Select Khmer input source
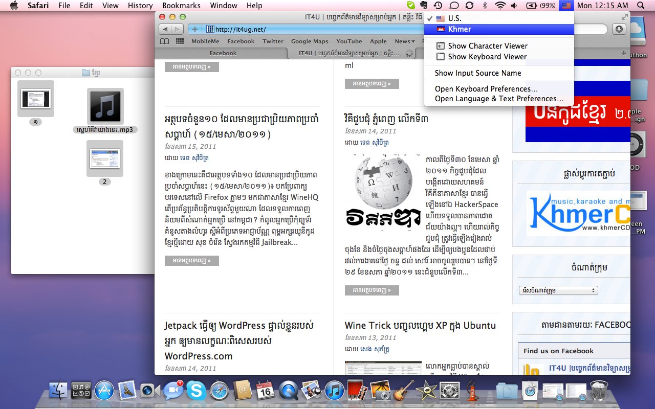Viewport: 655px width, 409px height. tap(460, 29)
